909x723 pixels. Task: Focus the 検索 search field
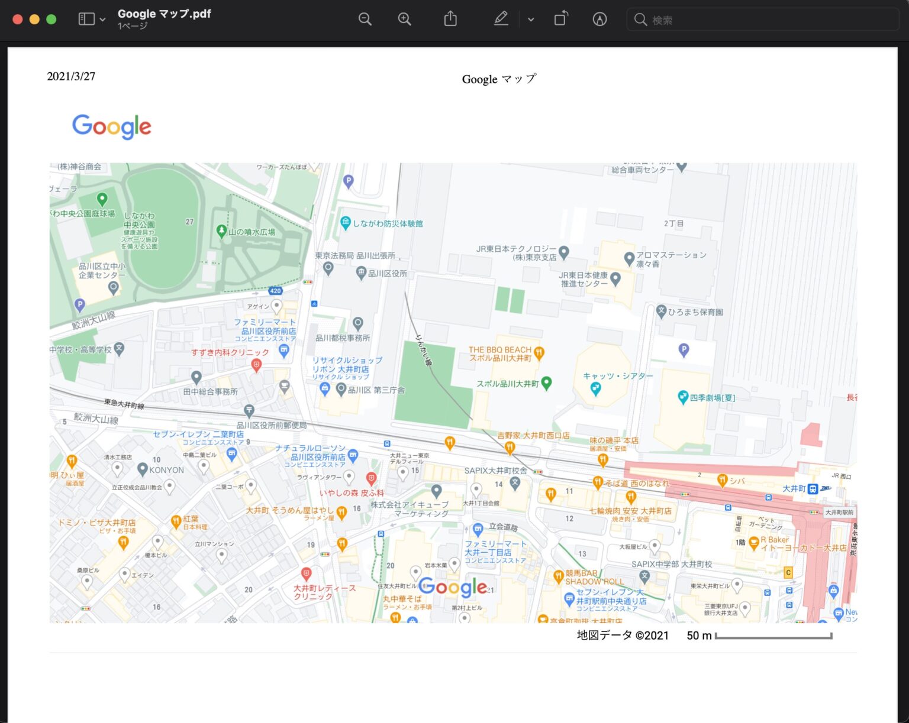(763, 20)
